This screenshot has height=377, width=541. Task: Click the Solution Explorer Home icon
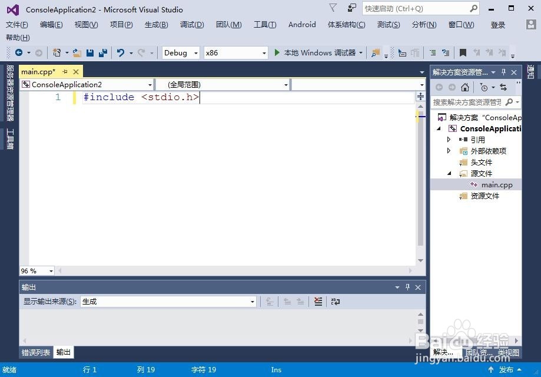point(465,87)
